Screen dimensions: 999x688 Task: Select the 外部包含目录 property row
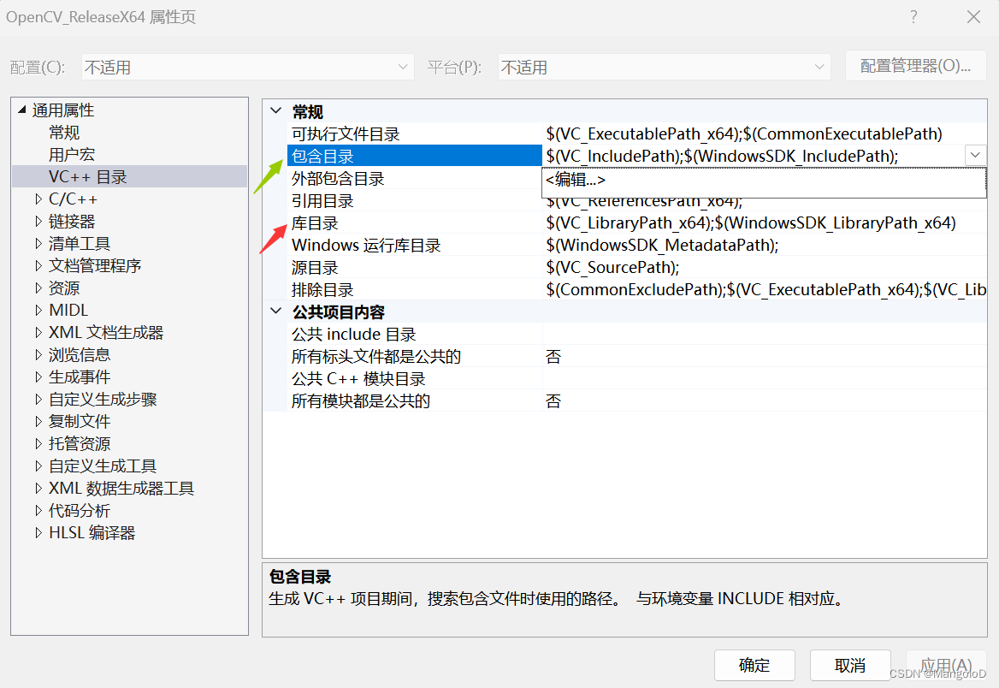click(415, 179)
